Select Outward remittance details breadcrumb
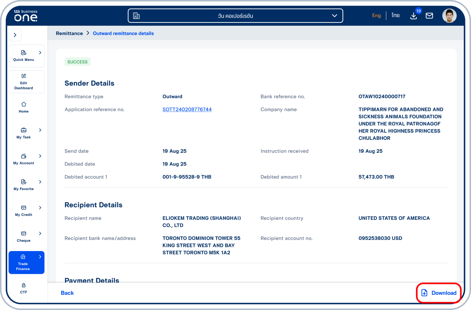The image size is (471, 310). (x=123, y=33)
